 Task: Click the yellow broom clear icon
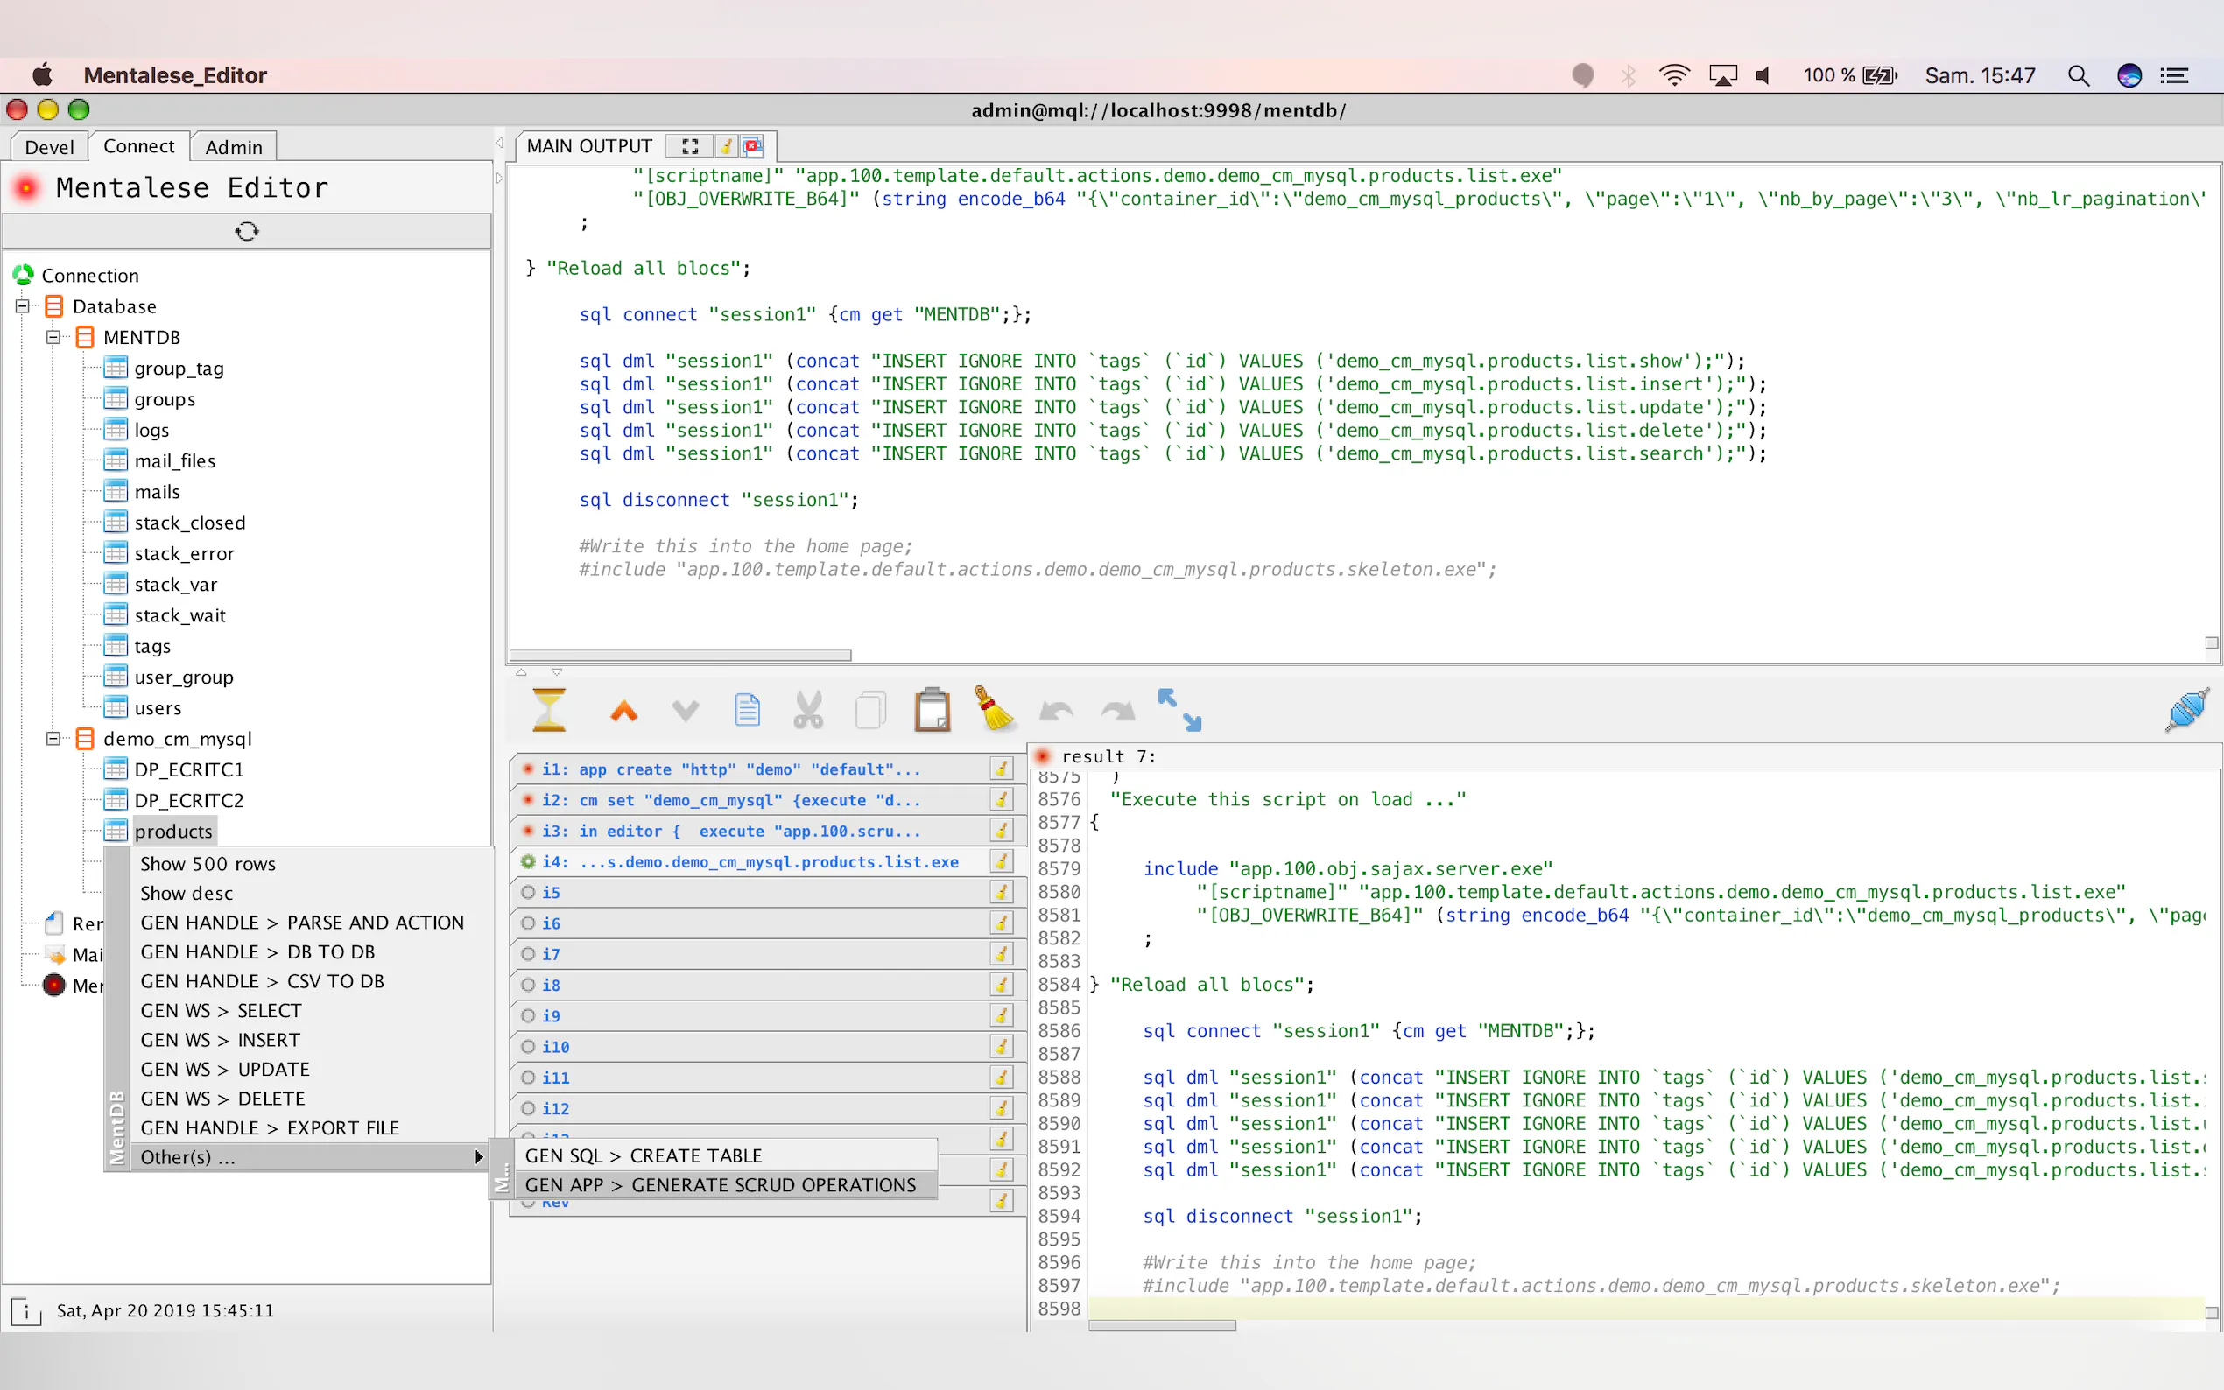point(994,710)
